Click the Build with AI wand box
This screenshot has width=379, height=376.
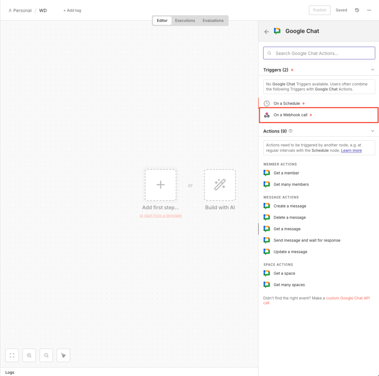(x=220, y=185)
